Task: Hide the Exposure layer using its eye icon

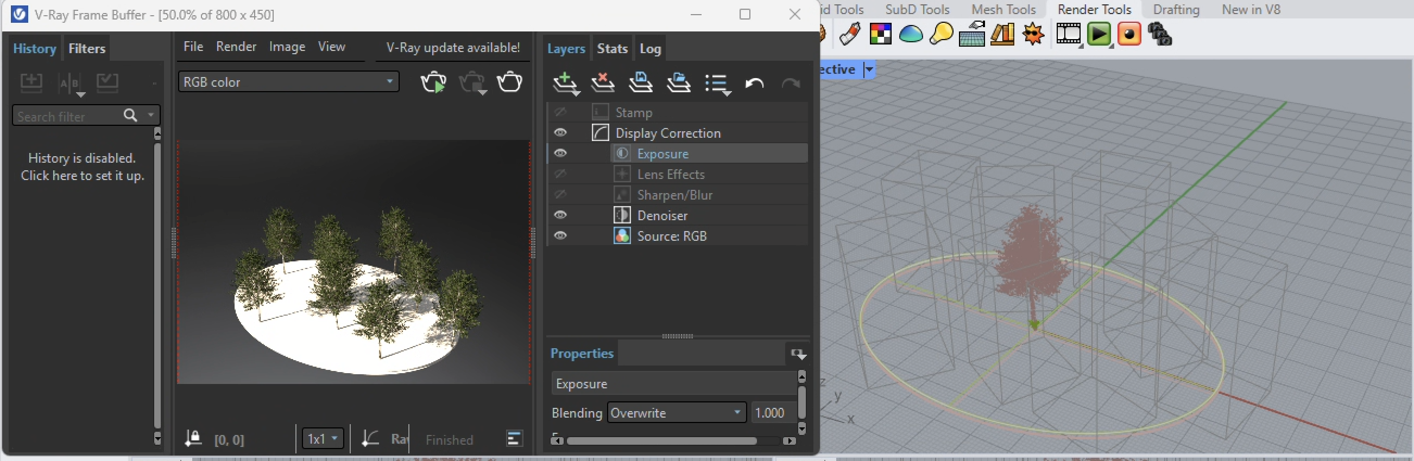Action: tap(560, 153)
